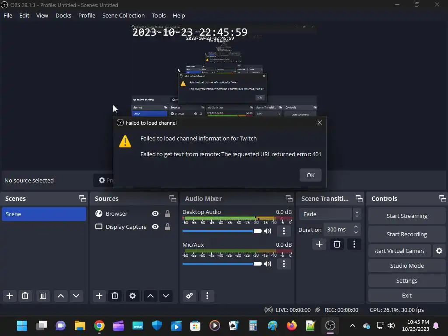Undock the Controls panel

pos(443,199)
